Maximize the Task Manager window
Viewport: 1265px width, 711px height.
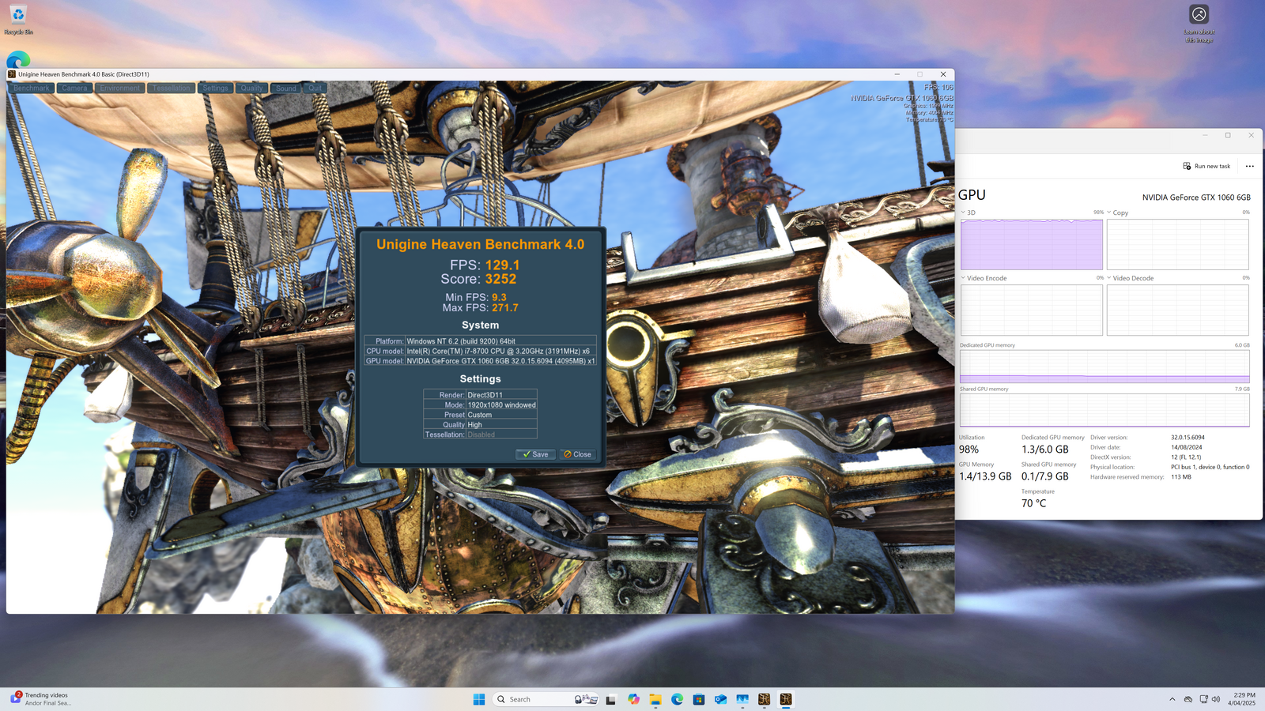tap(1228, 135)
